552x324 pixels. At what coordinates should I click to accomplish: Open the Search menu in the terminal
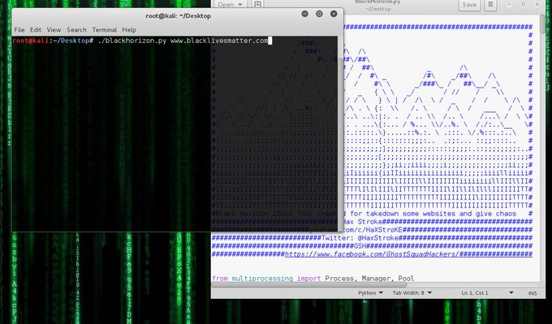click(76, 30)
